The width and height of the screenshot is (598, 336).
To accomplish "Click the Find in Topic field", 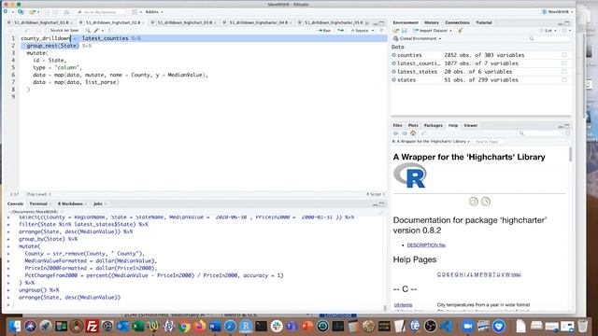I will pyautogui.click(x=488, y=142).
